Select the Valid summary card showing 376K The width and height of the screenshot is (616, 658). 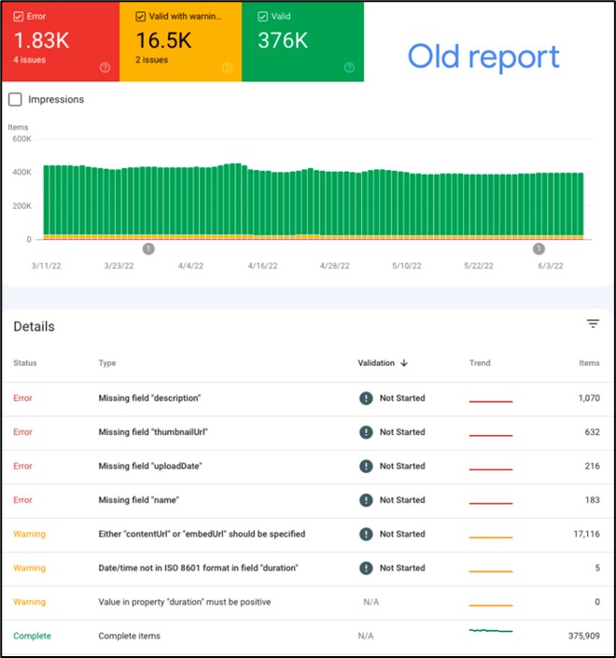pyautogui.click(x=302, y=42)
